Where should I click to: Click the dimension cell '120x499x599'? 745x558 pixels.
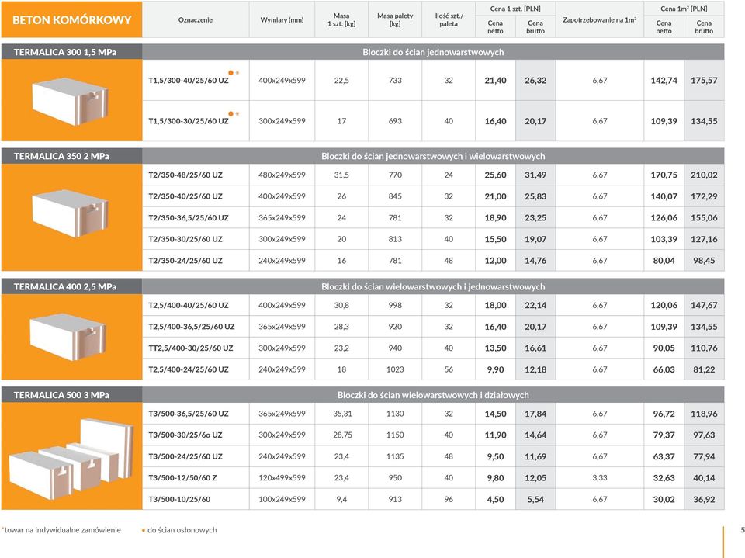(x=282, y=477)
